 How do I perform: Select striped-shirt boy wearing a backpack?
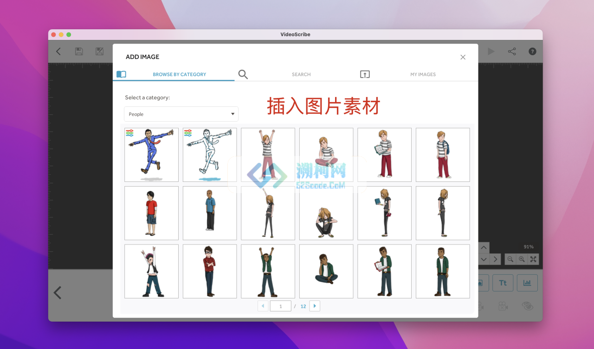pos(443,155)
